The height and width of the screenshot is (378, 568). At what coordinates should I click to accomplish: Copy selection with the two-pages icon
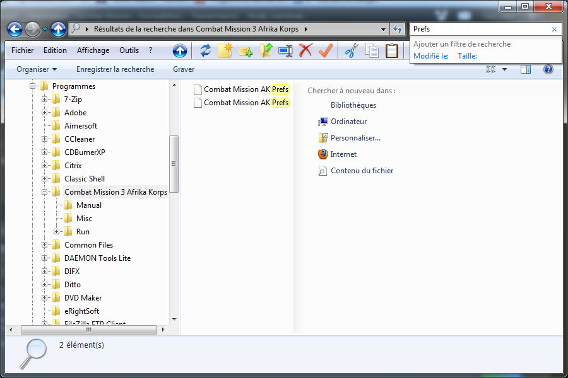tap(372, 50)
